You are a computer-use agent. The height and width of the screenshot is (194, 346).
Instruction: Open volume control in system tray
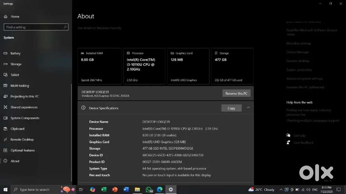click(308, 190)
